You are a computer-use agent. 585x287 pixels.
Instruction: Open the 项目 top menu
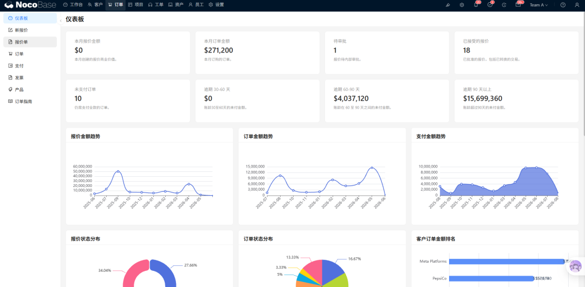[x=135, y=5]
